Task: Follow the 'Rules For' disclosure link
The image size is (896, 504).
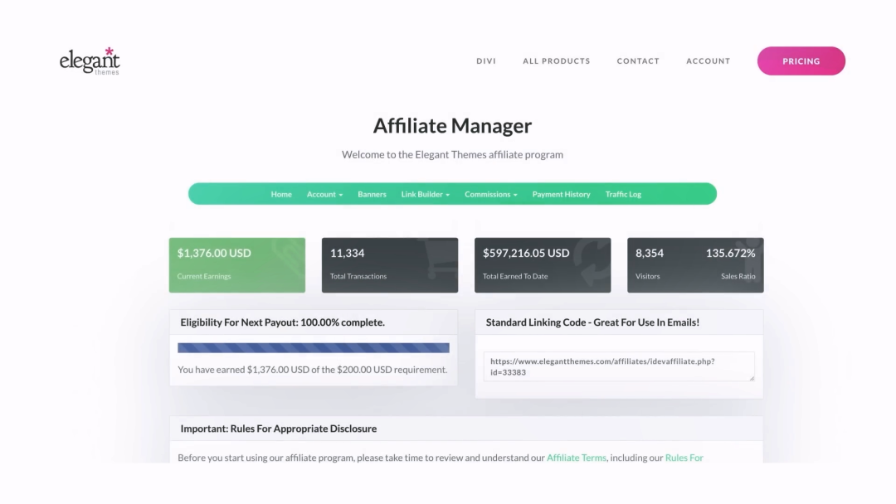Action: (x=684, y=458)
